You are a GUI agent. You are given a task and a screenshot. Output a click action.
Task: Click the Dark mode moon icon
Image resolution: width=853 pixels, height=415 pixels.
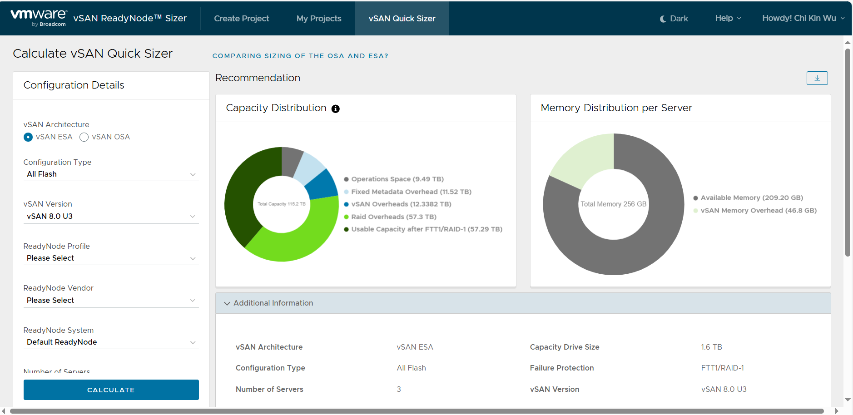[x=663, y=19]
